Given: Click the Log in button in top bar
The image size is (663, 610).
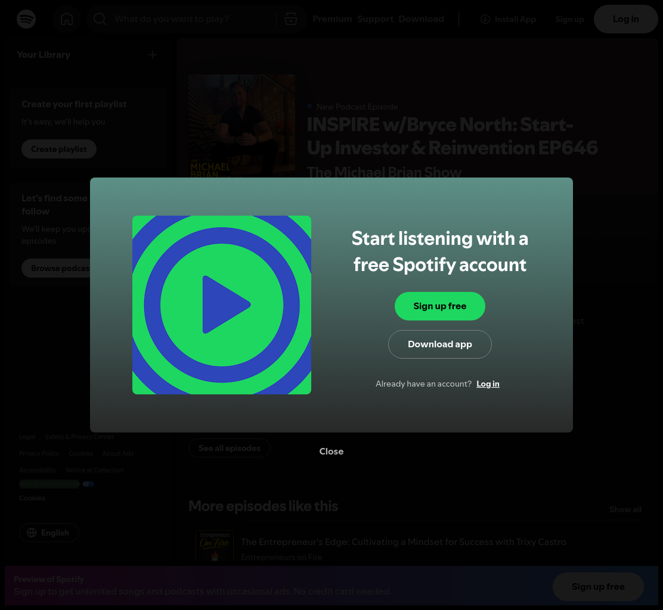Looking at the screenshot, I should 626,19.
